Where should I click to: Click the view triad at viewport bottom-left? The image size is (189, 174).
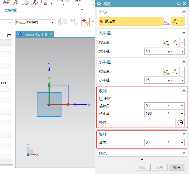32,150
